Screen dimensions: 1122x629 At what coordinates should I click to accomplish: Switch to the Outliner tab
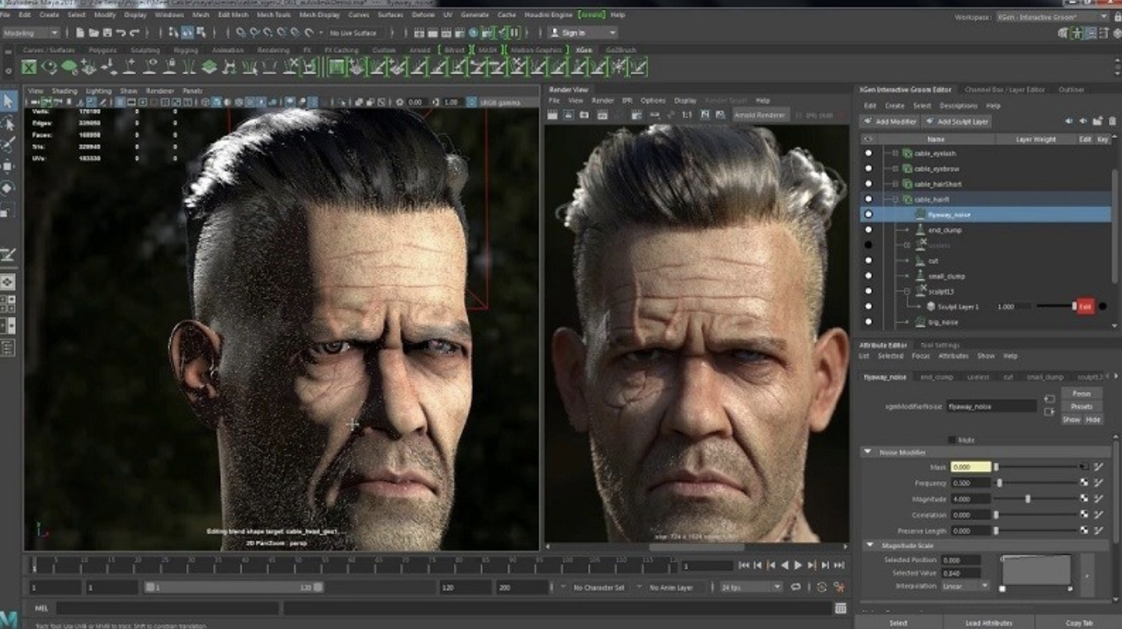point(1071,90)
